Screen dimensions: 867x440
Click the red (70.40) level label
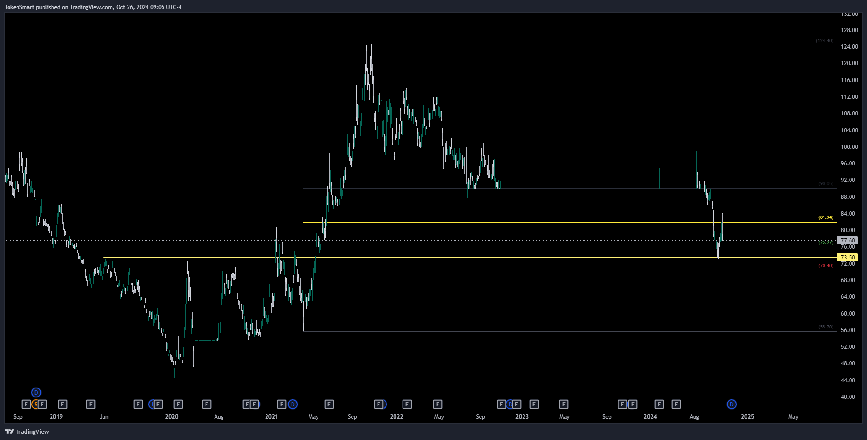tap(826, 266)
